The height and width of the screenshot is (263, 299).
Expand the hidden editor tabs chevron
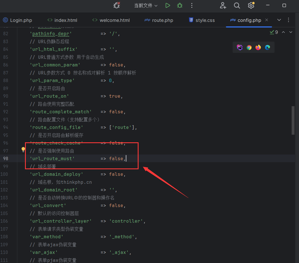click(x=279, y=20)
